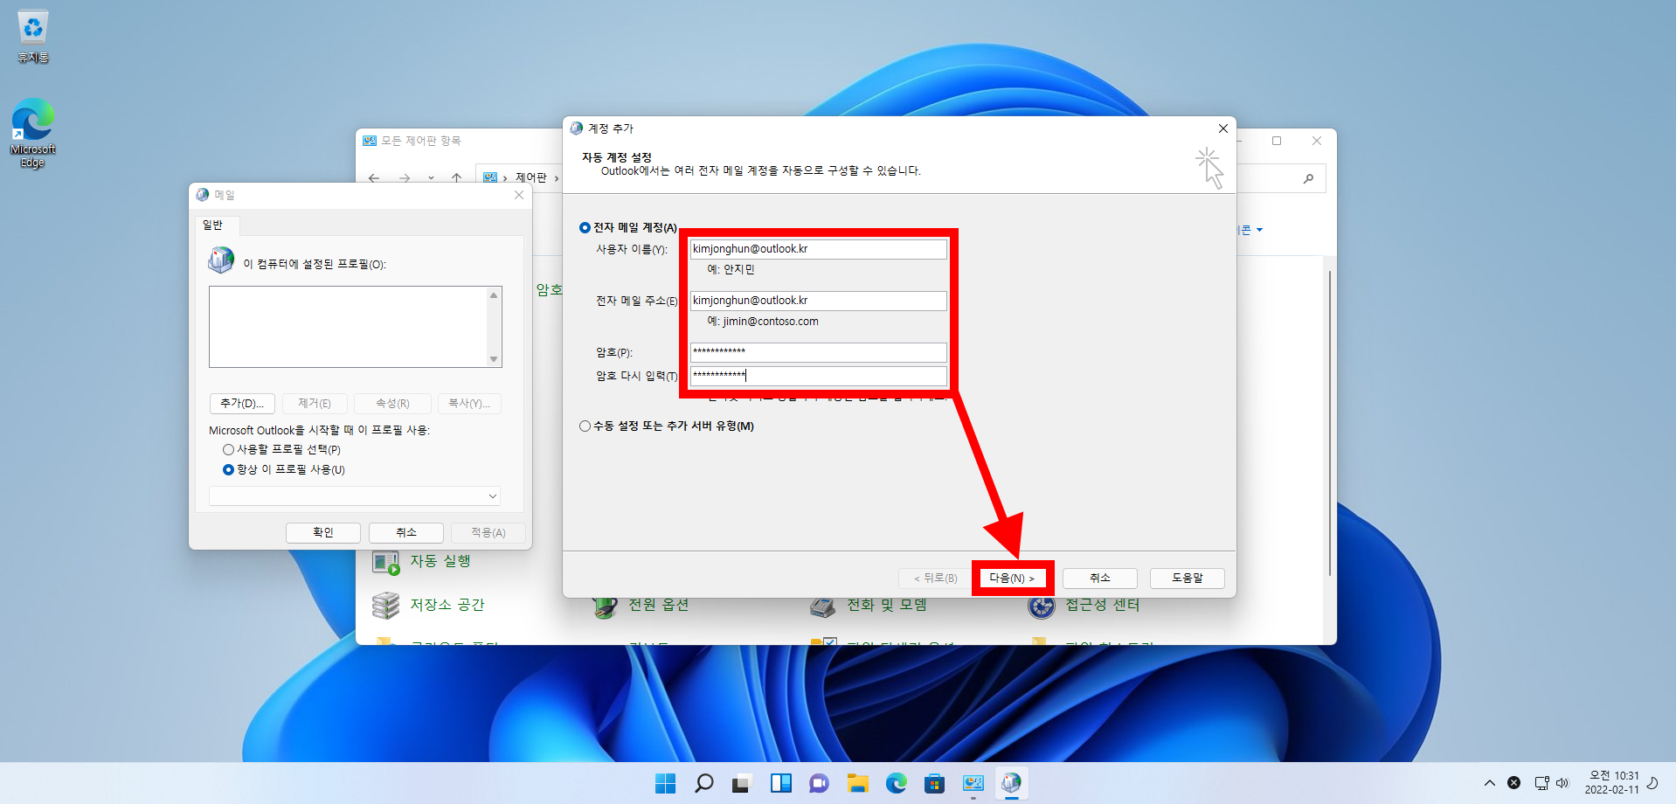This screenshot has height=804, width=1676.
Task: Open Storage Spaces (저장소 공간) icon
Action: click(x=386, y=605)
